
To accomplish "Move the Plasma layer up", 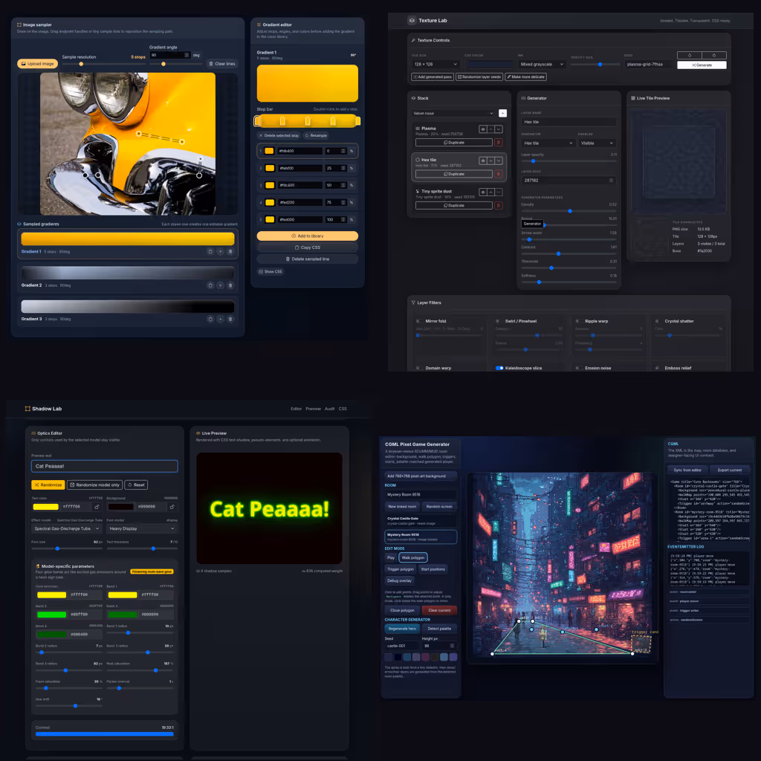I will point(490,129).
